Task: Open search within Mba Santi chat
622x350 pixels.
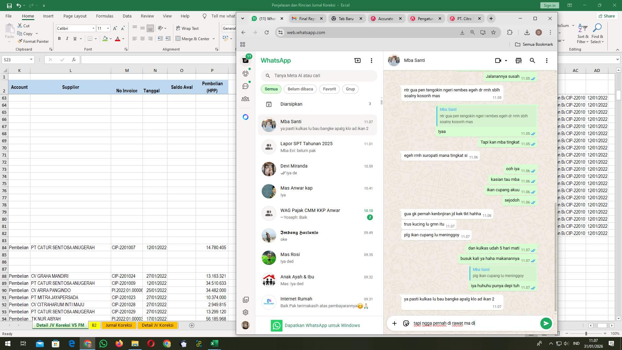Action: (532, 60)
